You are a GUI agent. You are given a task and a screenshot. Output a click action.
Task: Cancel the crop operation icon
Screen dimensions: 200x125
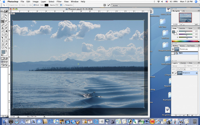coord(105,5)
